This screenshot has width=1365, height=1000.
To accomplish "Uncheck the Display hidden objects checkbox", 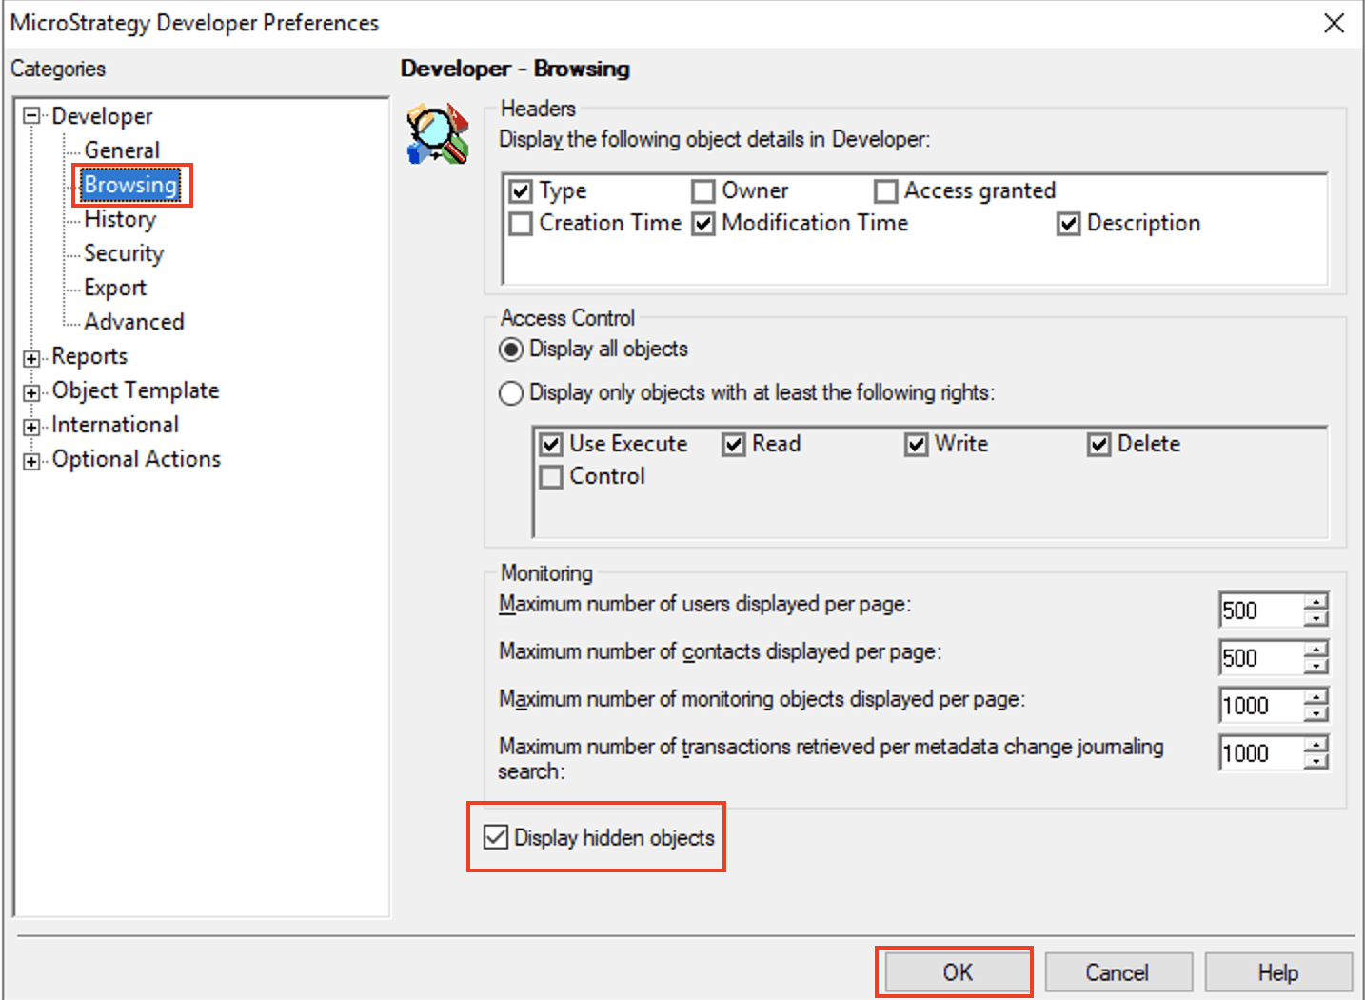I will coord(496,837).
